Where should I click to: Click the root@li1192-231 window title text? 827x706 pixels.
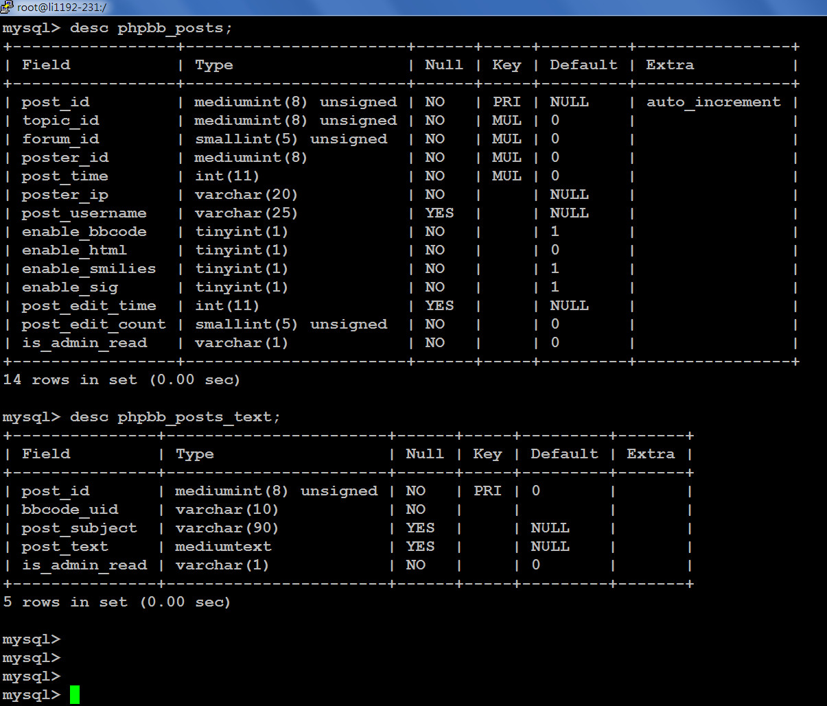click(62, 8)
